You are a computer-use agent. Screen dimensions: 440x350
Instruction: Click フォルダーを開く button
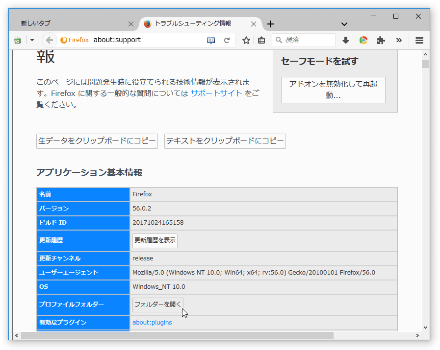[x=158, y=304]
